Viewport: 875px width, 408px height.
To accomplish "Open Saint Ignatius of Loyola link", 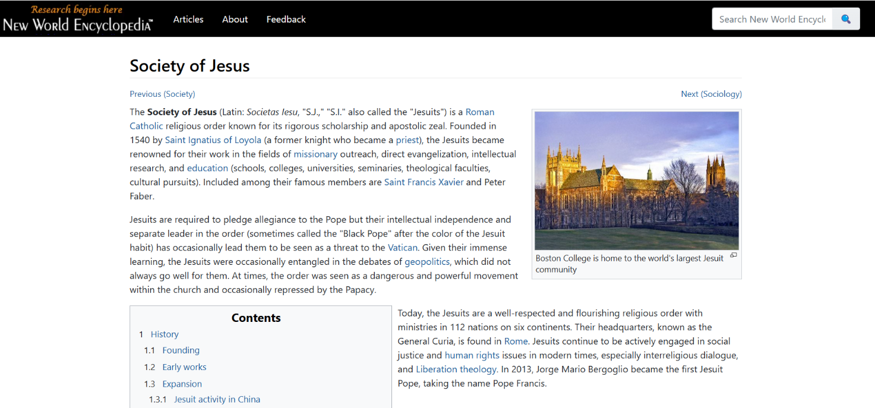I will [x=213, y=140].
